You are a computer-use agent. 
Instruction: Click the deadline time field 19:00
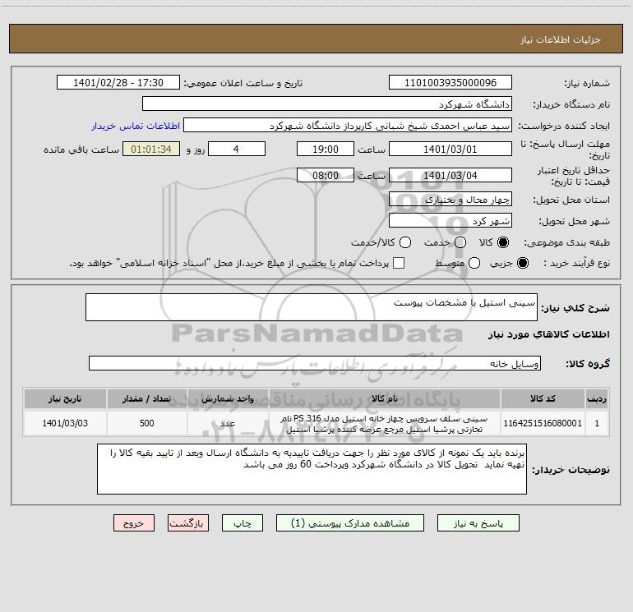(326, 149)
